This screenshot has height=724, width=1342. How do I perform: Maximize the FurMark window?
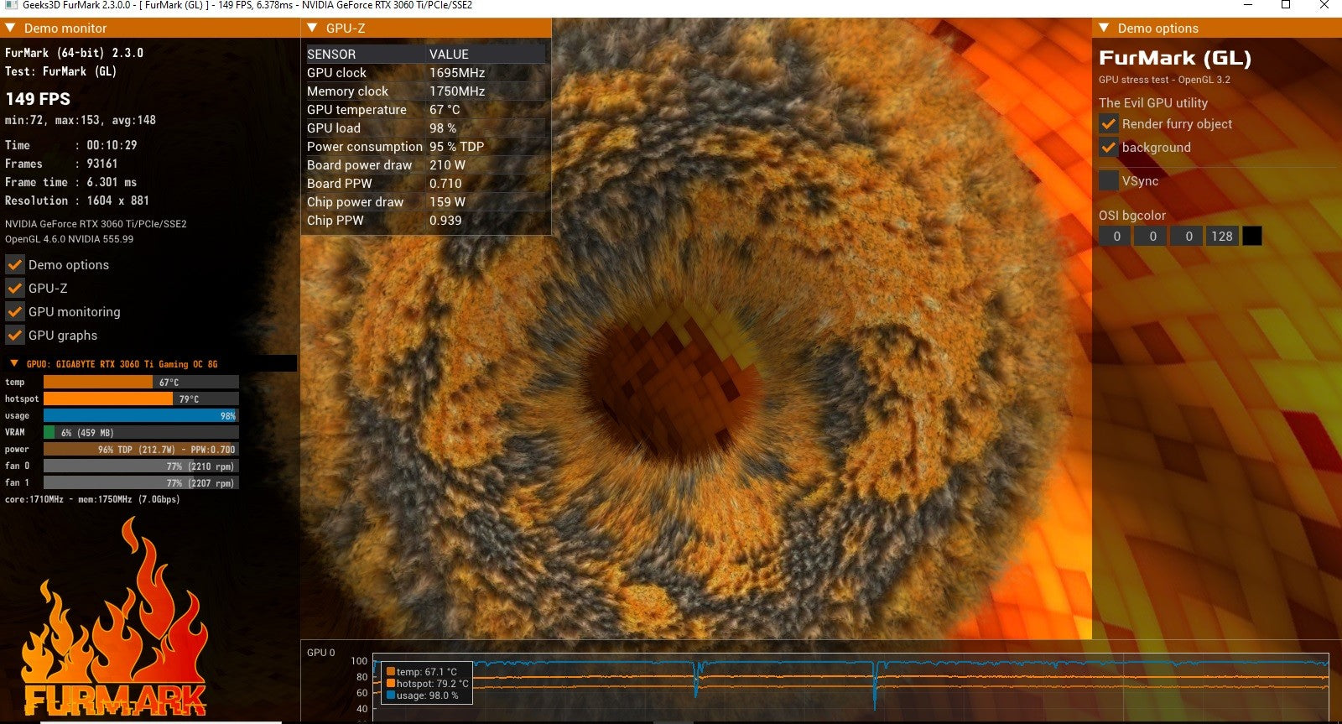coord(1286,5)
